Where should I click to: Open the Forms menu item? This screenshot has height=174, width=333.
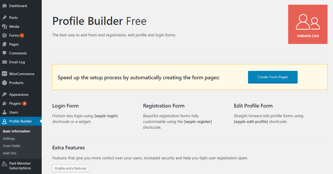pos(14,35)
